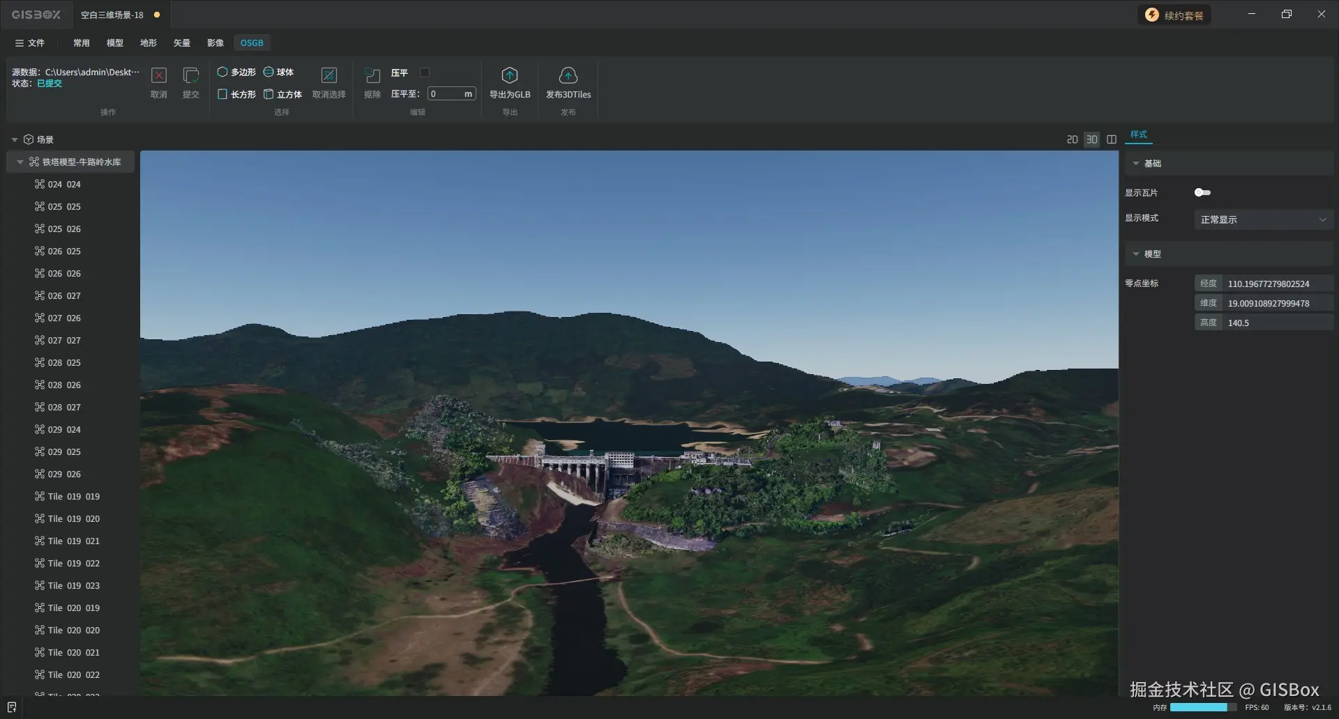Select tree row Tile 020 019
This screenshot has height=719, width=1339.
[x=70, y=608]
